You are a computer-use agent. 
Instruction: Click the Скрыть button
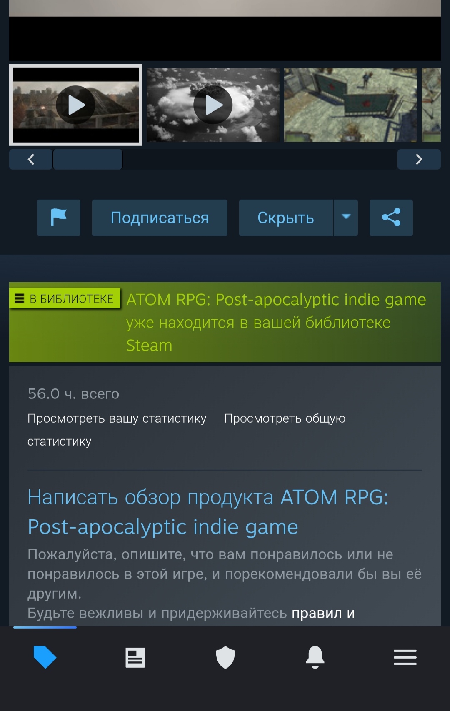point(286,218)
